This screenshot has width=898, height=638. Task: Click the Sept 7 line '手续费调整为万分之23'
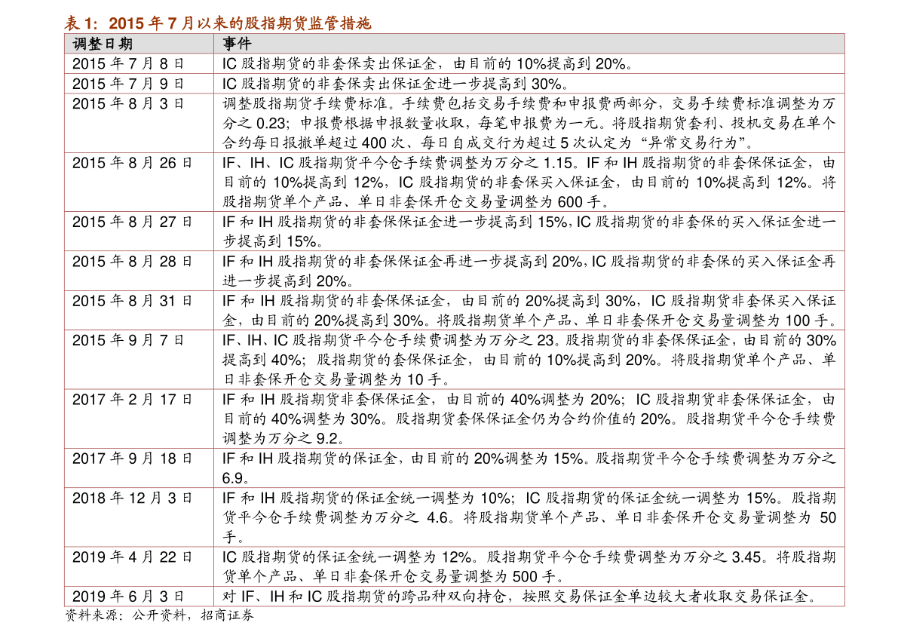pos(529,340)
